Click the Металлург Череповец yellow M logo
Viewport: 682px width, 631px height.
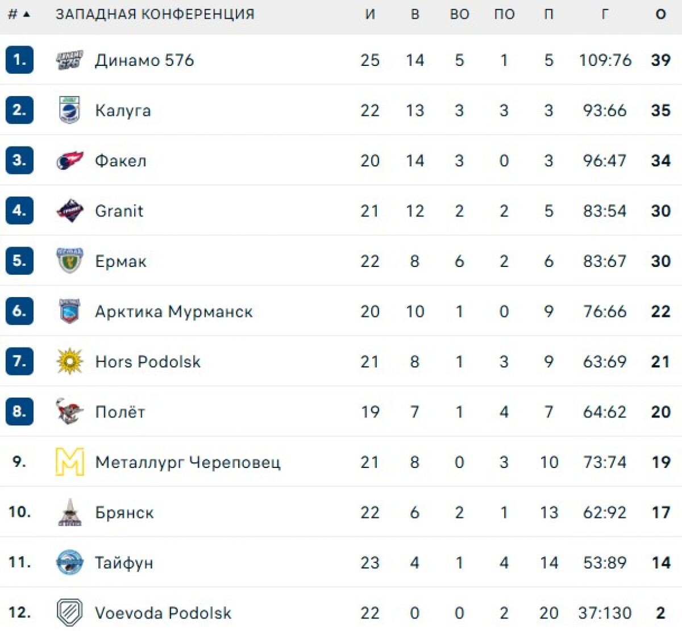coord(70,462)
